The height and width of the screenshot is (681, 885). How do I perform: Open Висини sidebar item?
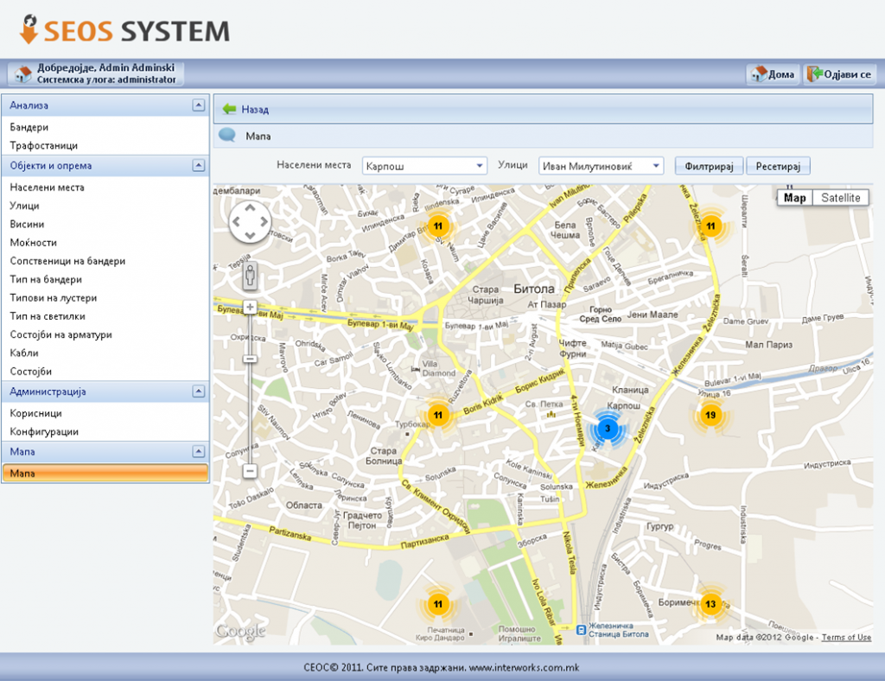coord(27,224)
